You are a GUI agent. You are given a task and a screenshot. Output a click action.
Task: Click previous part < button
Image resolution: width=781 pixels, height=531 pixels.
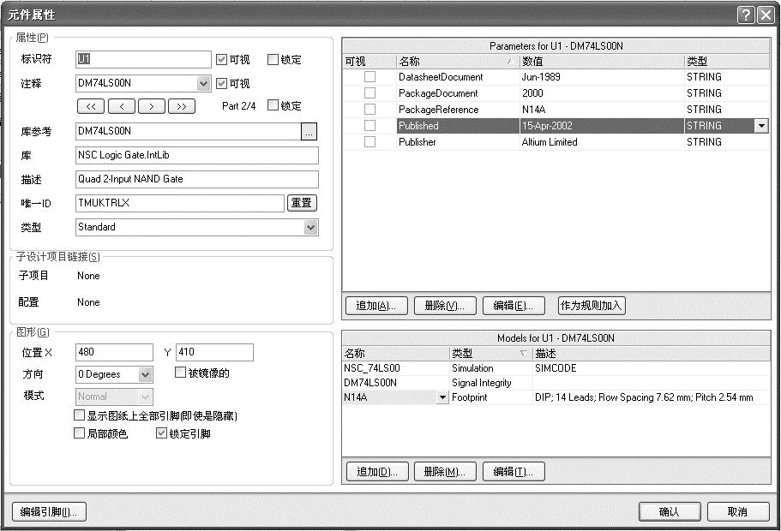(x=121, y=106)
